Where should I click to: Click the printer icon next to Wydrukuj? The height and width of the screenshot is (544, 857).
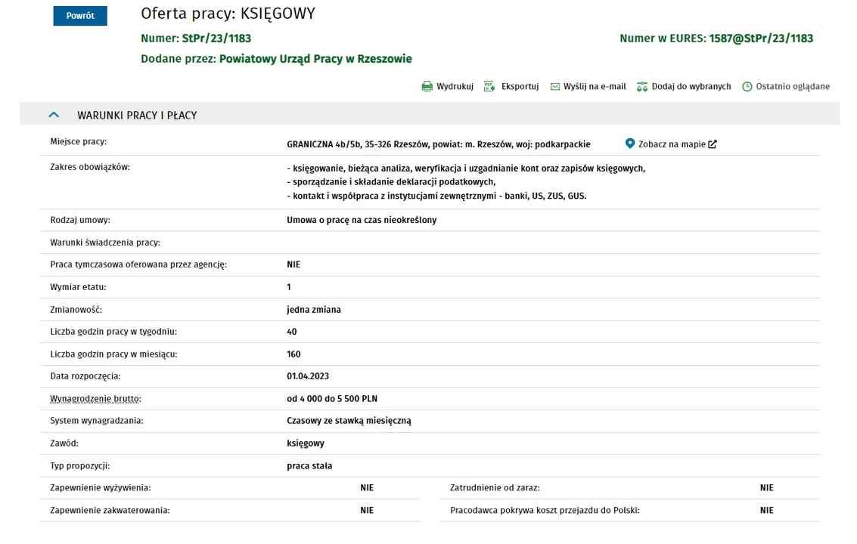pyautogui.click(x=427, y=86)
